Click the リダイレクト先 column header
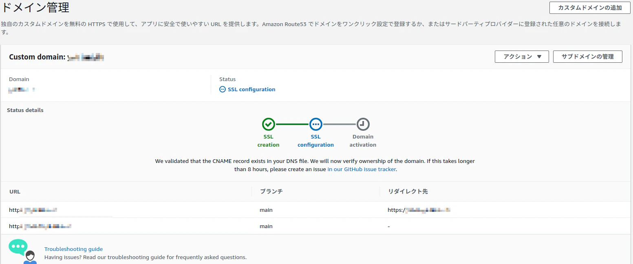 point(408,191)
